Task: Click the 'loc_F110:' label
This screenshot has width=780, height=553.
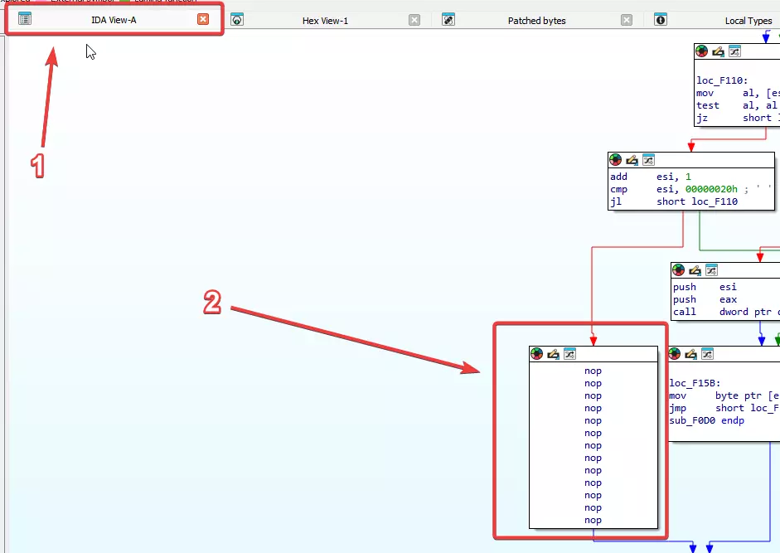Action: pos(722,80)
